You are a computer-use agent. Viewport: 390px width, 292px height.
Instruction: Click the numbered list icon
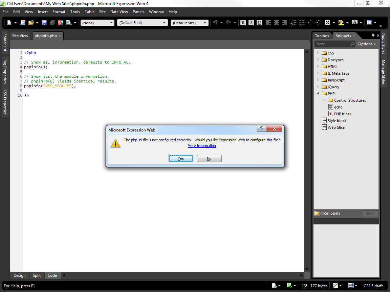[x=294, y=23]
